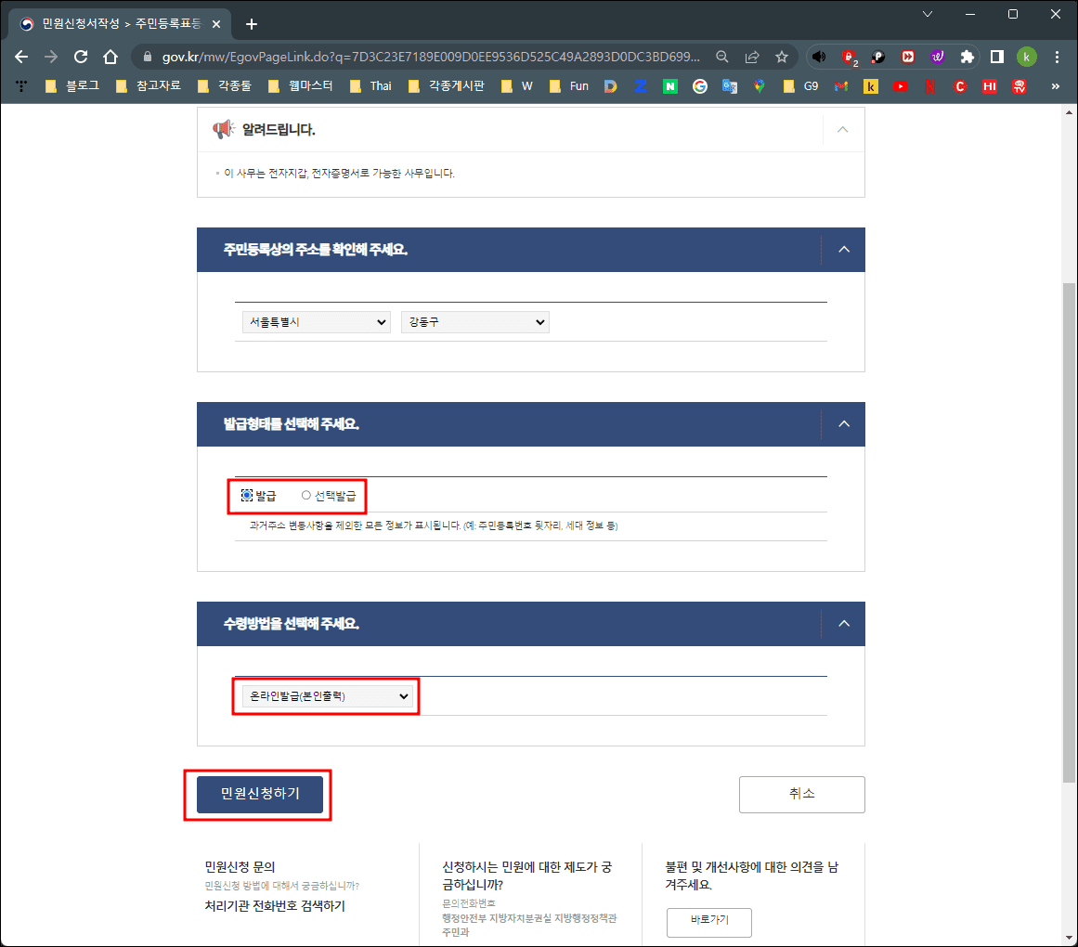The width and height of the screenshot is (1078, 947).
Task: Open Chrome's three-dot menu
Action: tap(1057, 57)
